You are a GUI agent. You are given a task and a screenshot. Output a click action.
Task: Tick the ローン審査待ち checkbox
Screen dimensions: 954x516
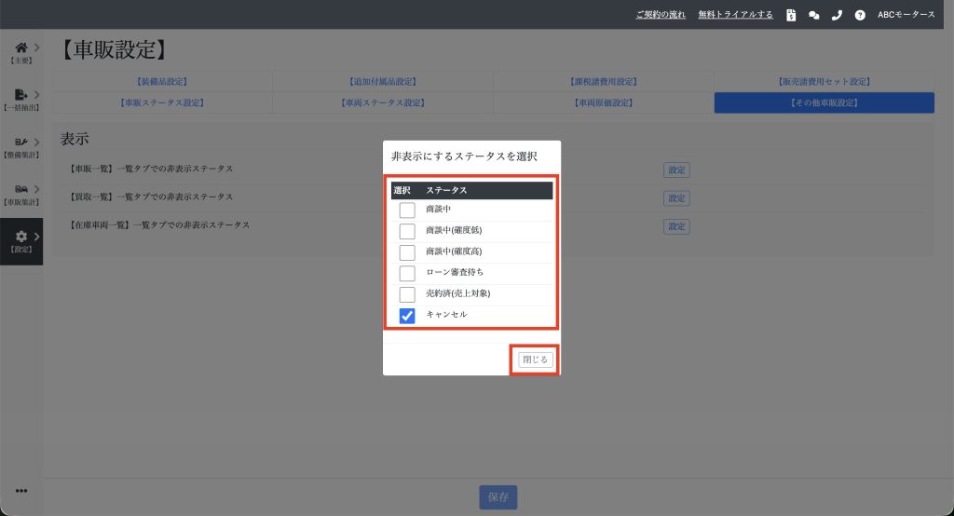(x=407, y=273)
